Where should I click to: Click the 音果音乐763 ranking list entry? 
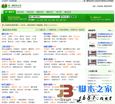[92, 81]
